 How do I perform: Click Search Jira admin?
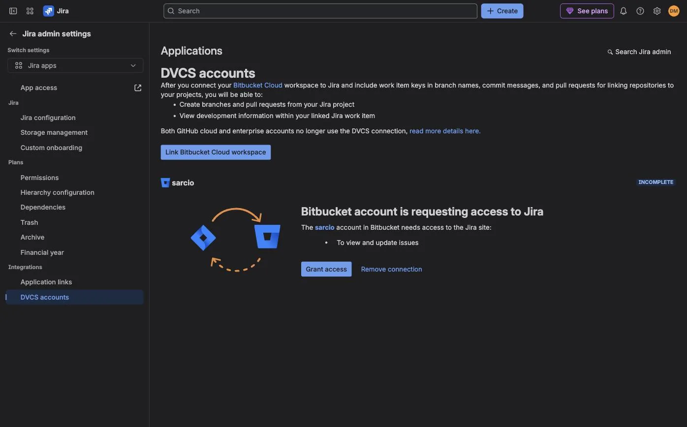(x=639, y=52)
